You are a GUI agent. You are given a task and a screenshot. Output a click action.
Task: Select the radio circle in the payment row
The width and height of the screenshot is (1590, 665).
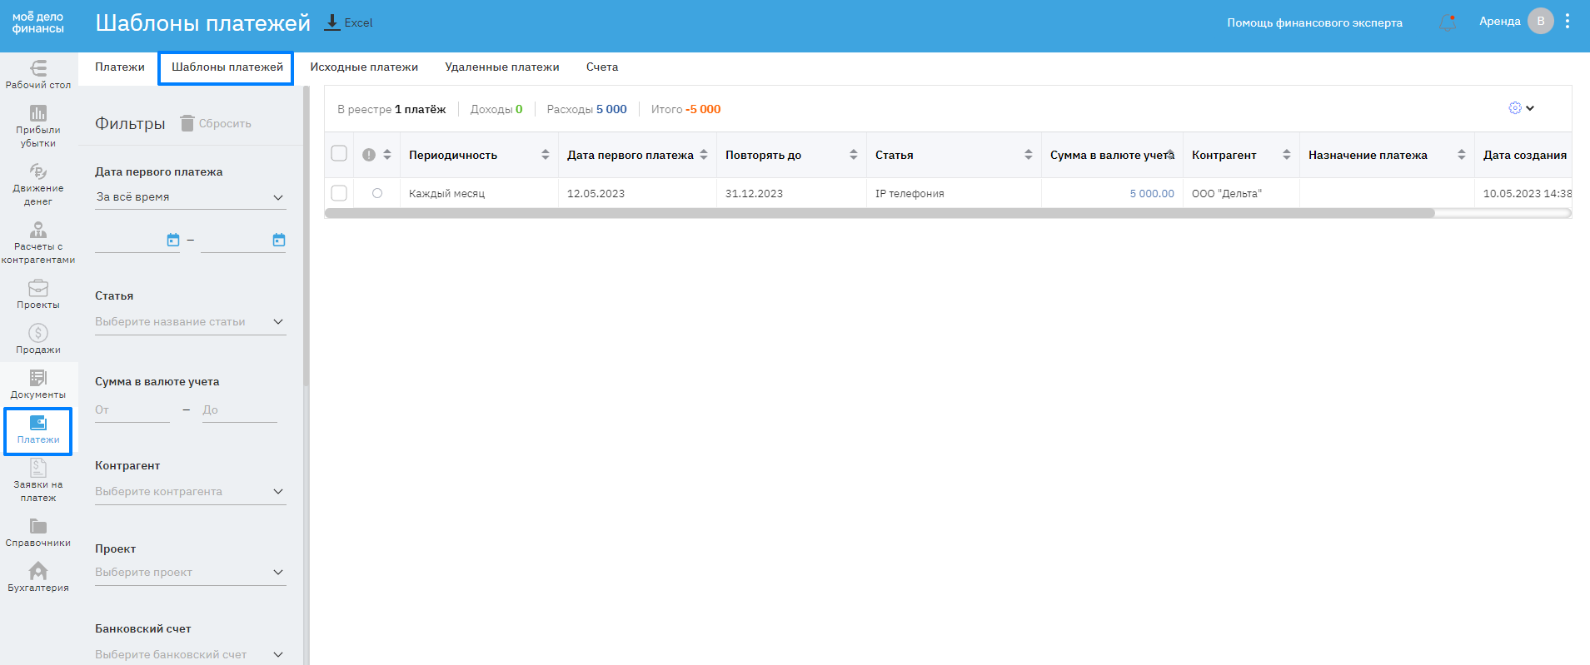click(377, 193)
